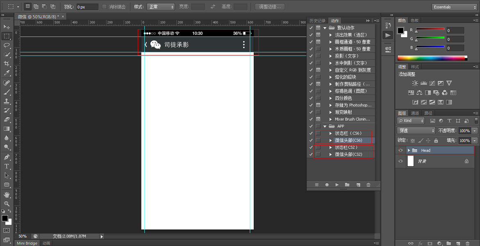Viewport: 480px width, 246px height.
Task: Hide the 背景 layer
Action: (x=400, y=161)
